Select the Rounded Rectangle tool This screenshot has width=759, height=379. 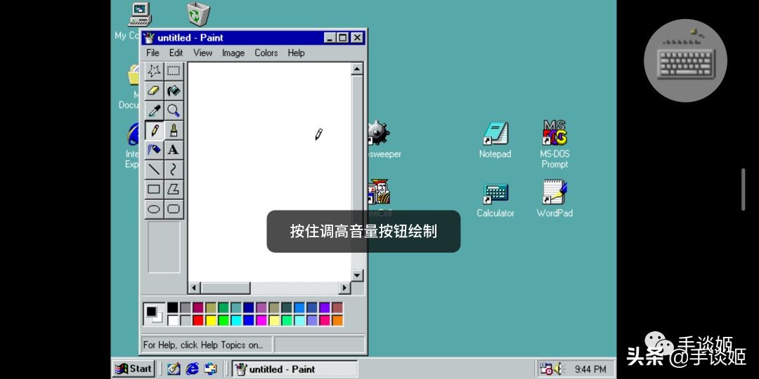pos(174,209)
